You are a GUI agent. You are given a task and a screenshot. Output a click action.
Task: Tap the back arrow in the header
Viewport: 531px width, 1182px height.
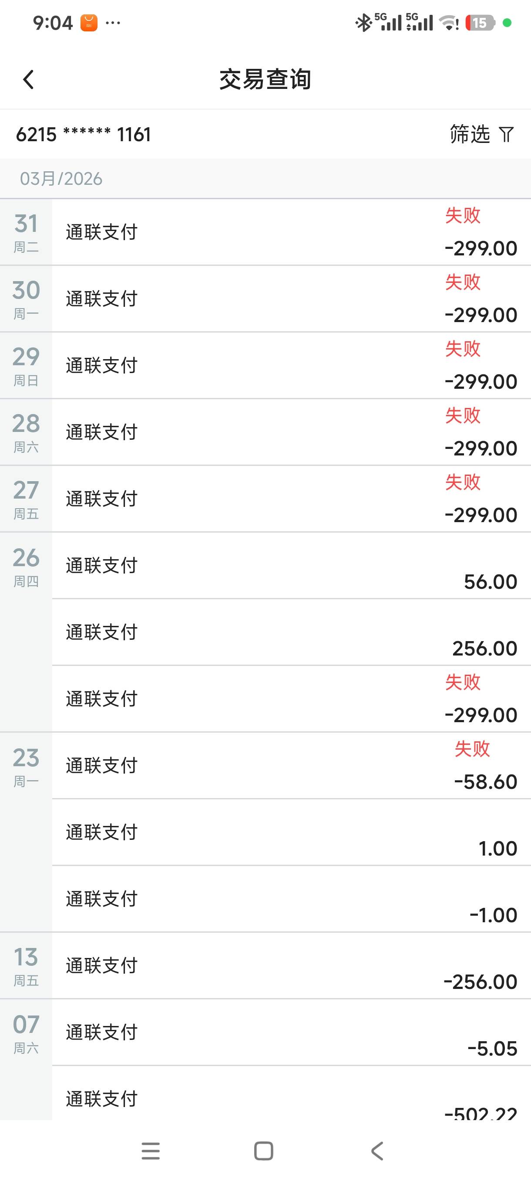(28, 79)
